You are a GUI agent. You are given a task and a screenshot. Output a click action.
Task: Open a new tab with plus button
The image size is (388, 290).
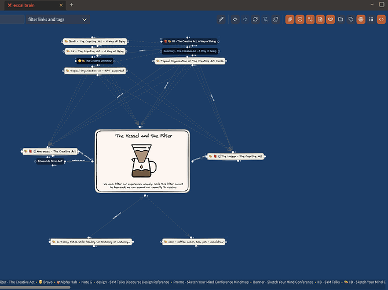(71, 5)
